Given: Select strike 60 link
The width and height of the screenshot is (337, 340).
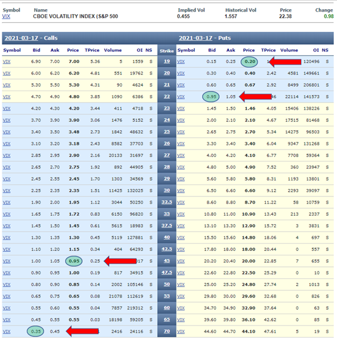Looking at the screenshot, I should [x=167, y=308].
